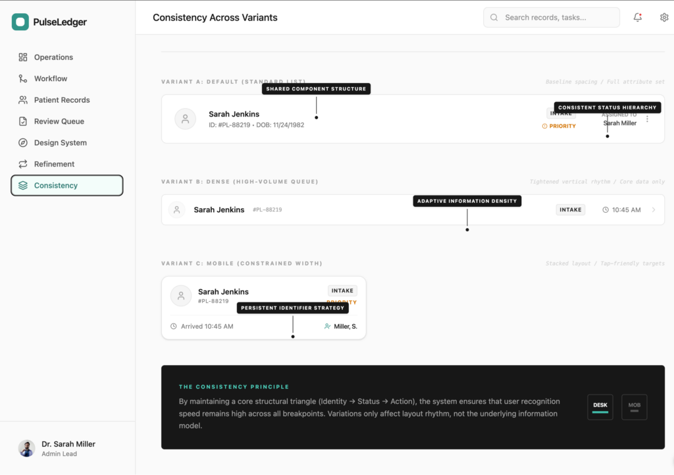This screenshot has width=674, height=475.
Task: Click the Search records input field
Action: pyautogui.click(x=552, y=17)
